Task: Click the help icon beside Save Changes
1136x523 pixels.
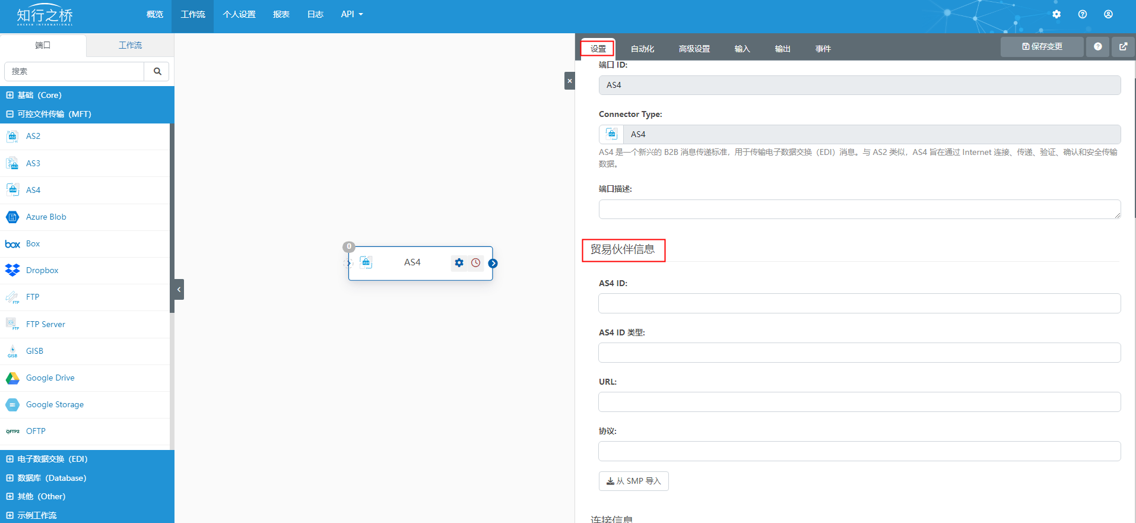Action: coord(1098,47)
